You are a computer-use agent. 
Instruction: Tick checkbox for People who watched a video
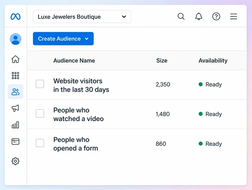[x=40, y=113]
